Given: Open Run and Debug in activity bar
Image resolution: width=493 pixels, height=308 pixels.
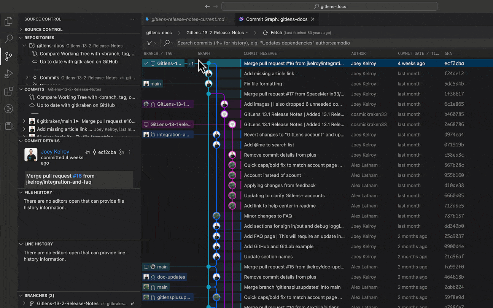Looking at the screenshot, I should (x=8, y=74).
